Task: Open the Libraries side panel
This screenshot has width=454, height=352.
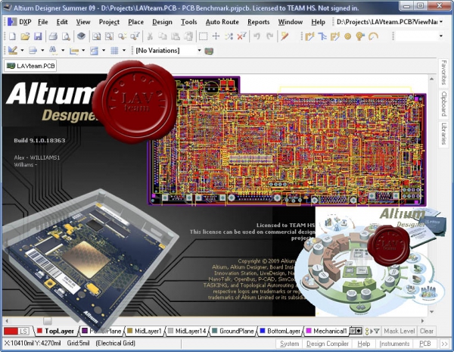Action: 443,133
